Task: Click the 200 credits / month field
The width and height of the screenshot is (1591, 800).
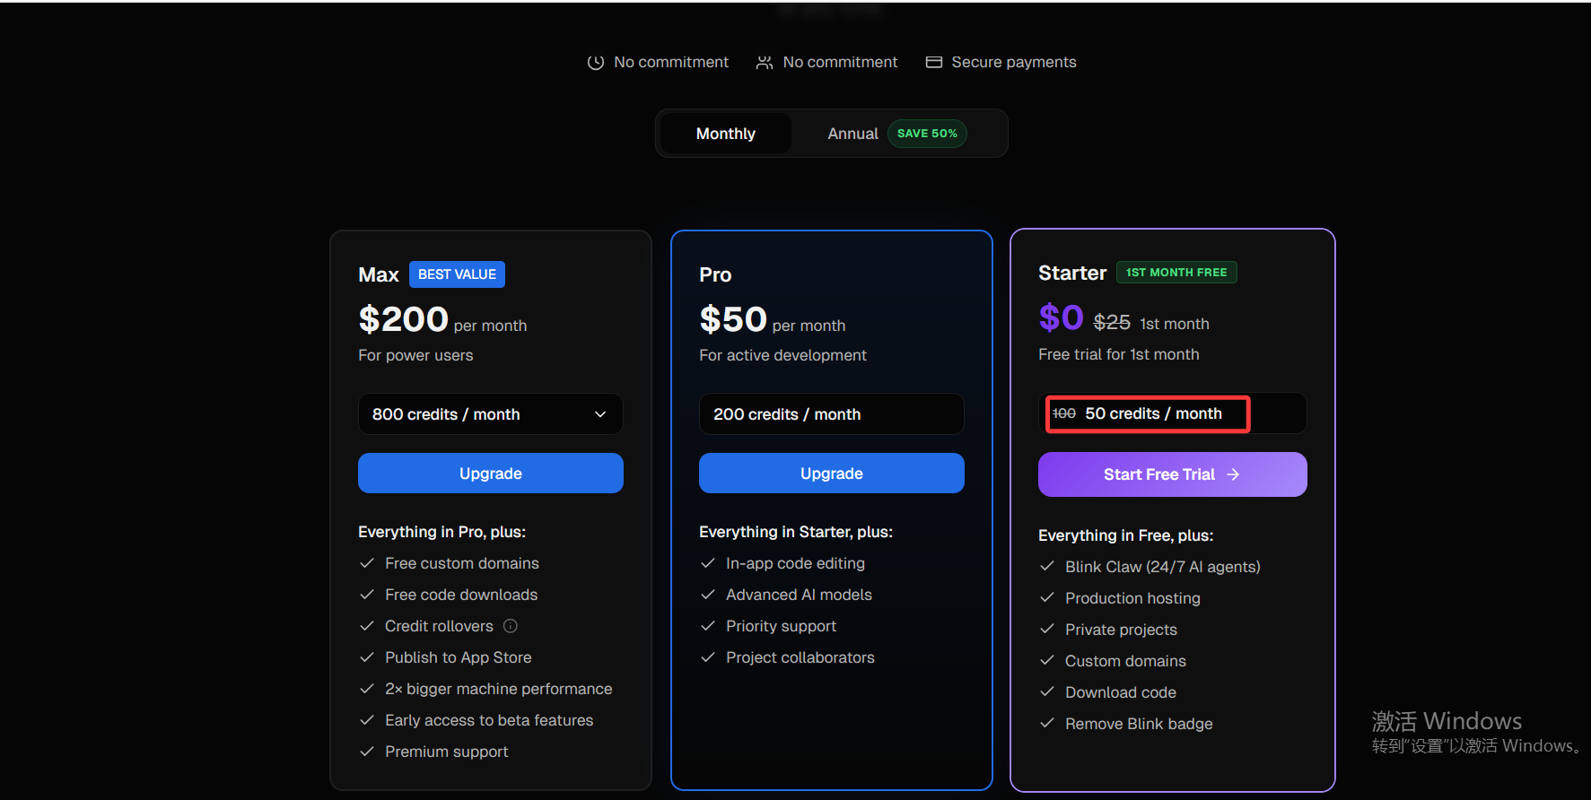Action: coord(831,414)
